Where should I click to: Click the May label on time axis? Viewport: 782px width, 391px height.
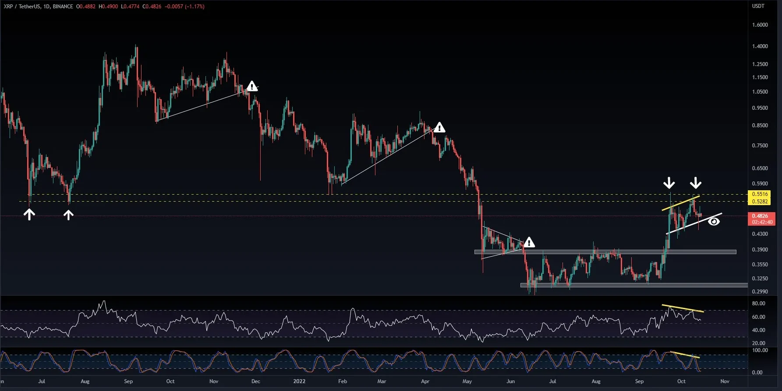point(467,381)
